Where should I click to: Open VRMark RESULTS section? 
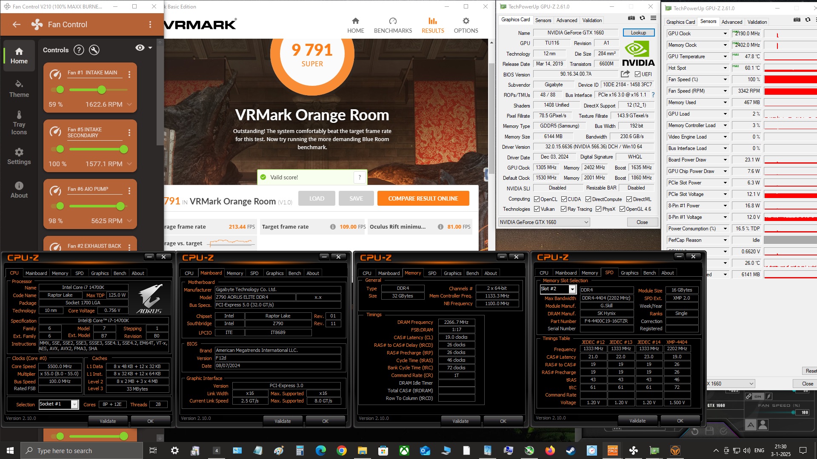433,25
